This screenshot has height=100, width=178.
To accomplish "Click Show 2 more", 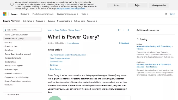I will pyautogui.click(x=55, y=69).
